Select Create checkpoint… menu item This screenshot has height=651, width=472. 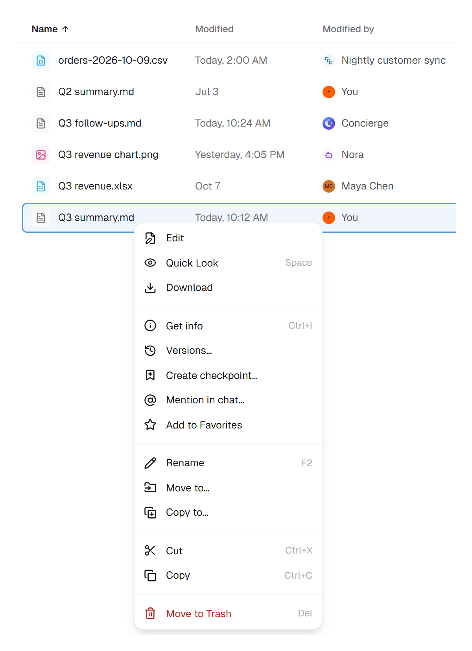point(228,375)
